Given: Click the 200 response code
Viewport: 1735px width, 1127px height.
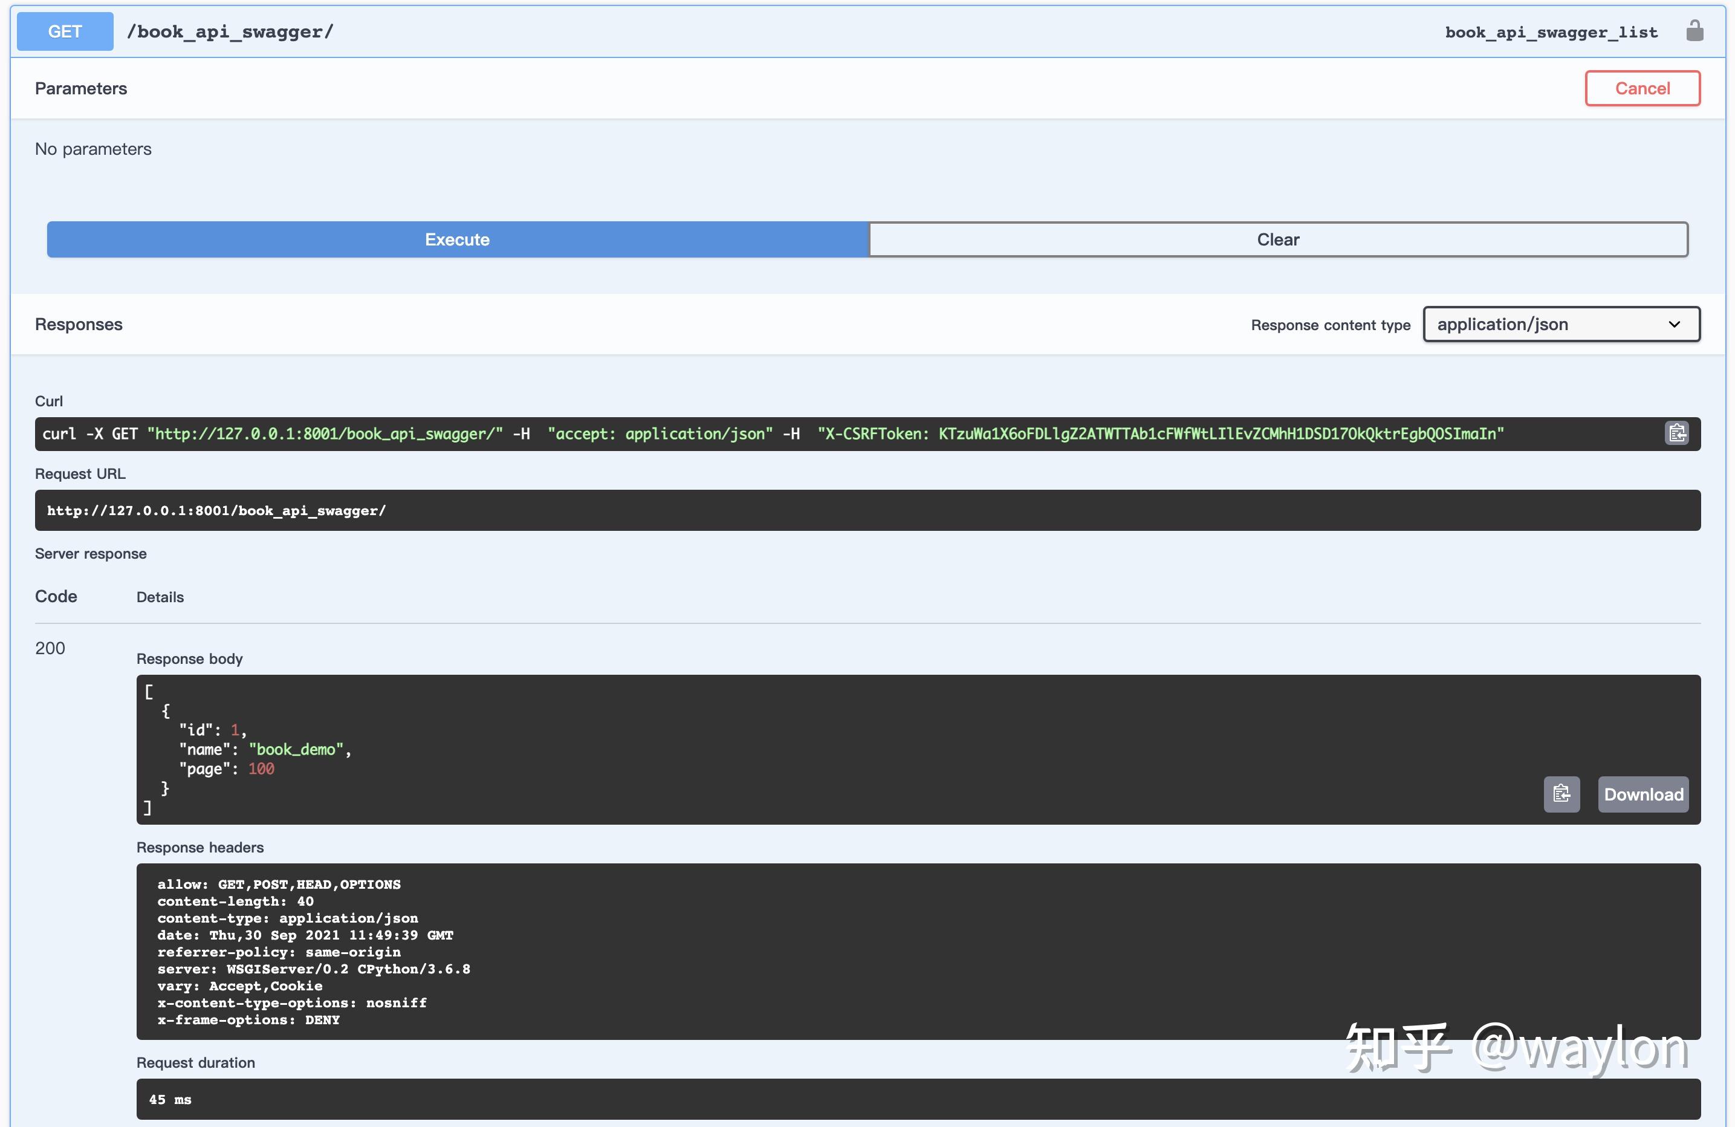Looking at the screenshot, I should click(x=50, y=648).
